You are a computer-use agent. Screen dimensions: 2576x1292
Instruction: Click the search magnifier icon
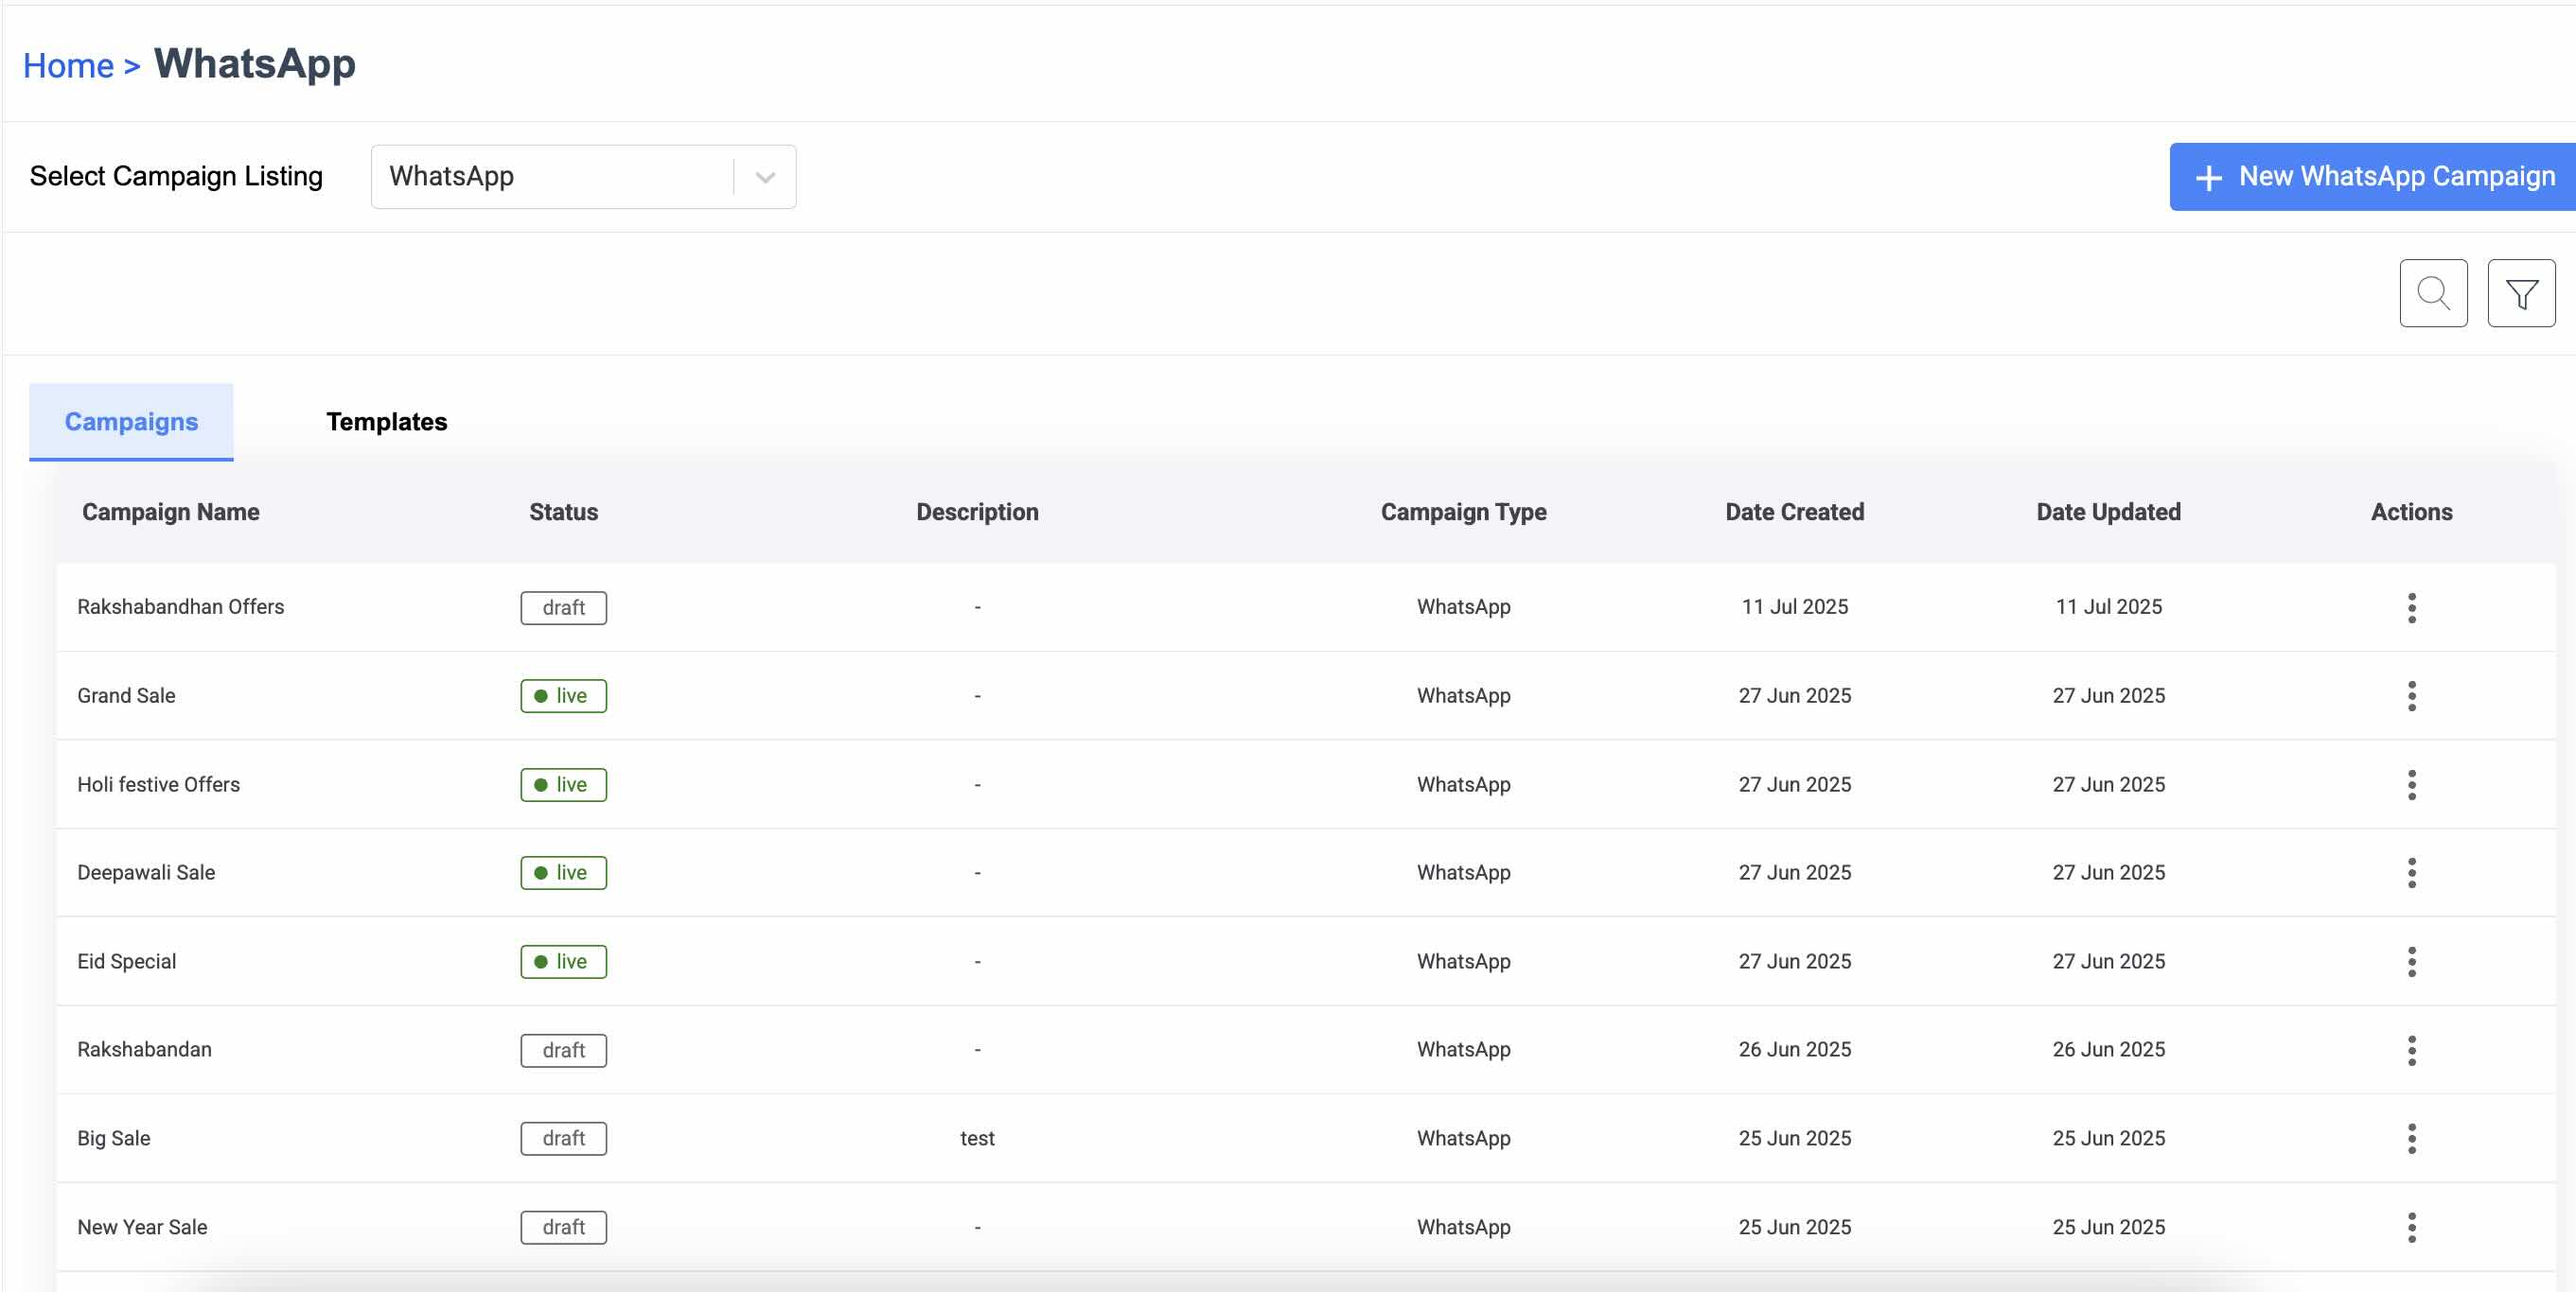[2432, 293]
